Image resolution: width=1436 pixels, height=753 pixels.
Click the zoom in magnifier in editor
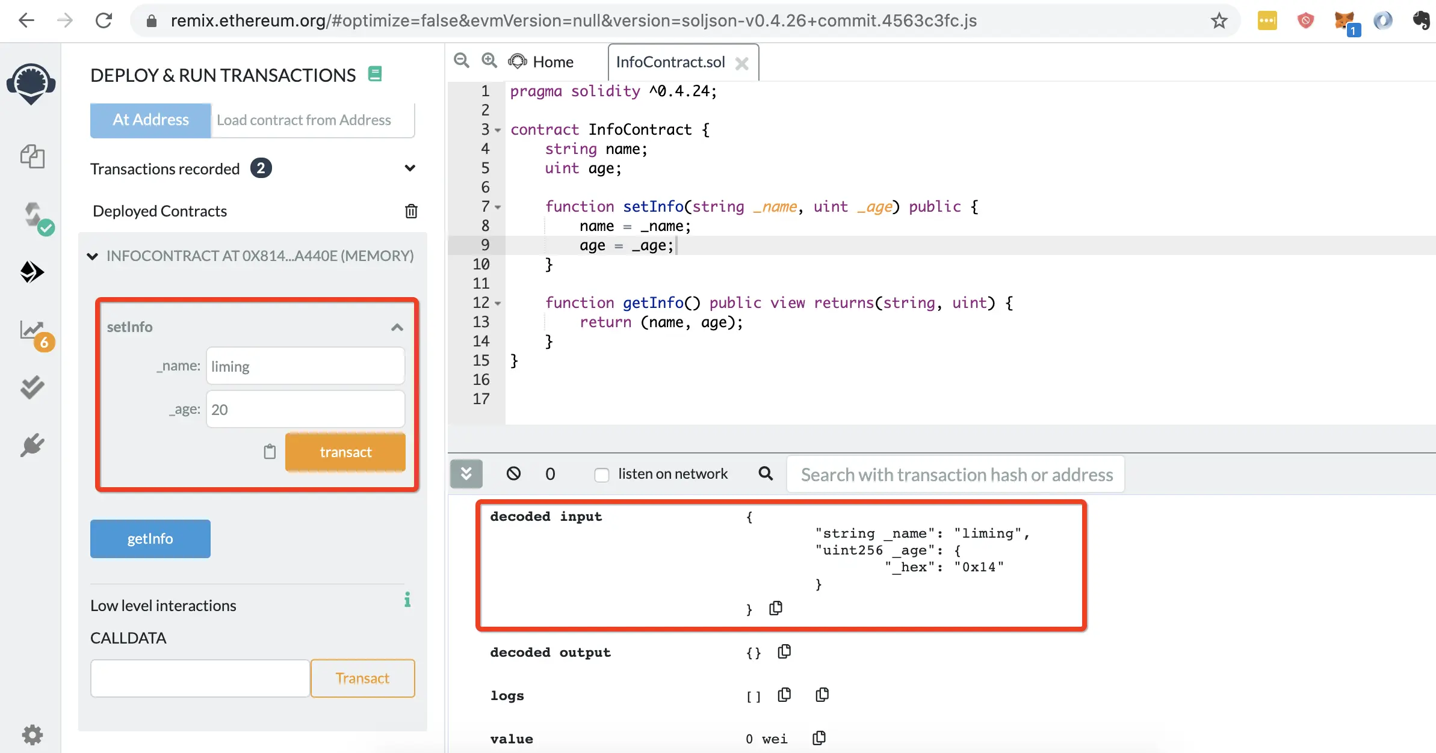pyautogui.click(x=489, y=61)
